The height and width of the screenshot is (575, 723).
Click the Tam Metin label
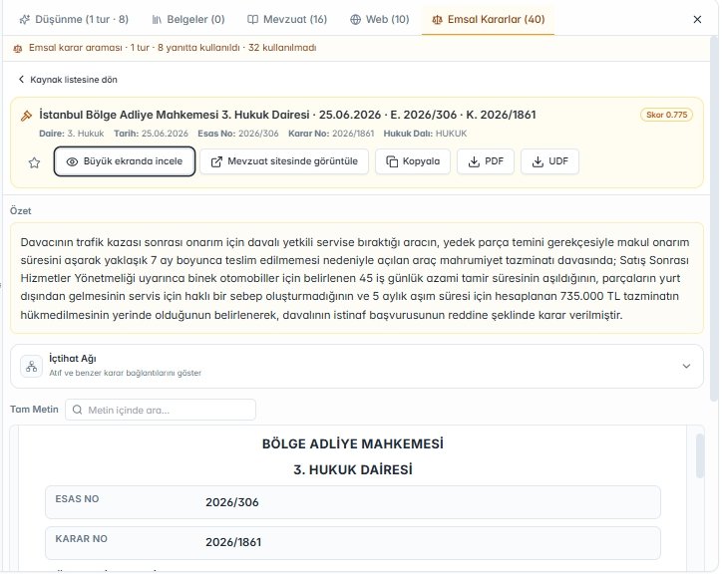tap(34, 410)
